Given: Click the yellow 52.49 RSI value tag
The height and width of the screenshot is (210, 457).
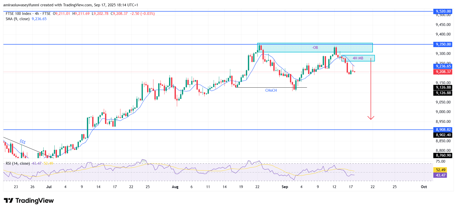Looking at the screenshot, I should tap(440, 170).
